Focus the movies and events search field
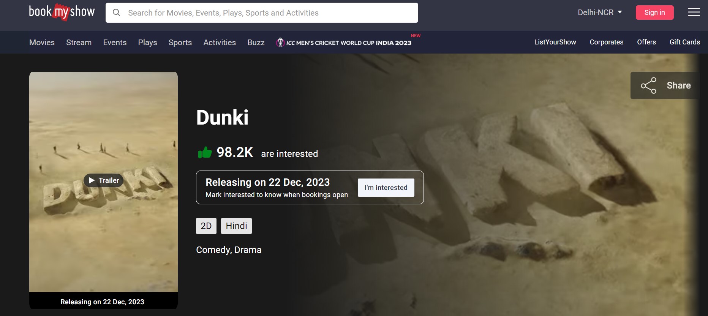The height and width of the screenshot is (316, 708). (266, 13)
